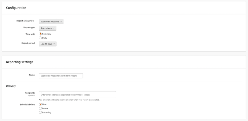Click into the report Name text field
The image size is (248, 121).
coord(61,76)
